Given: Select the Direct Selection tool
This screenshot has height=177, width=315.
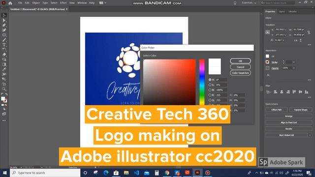Looking at the screenshot, I should [x=4, y=20].
